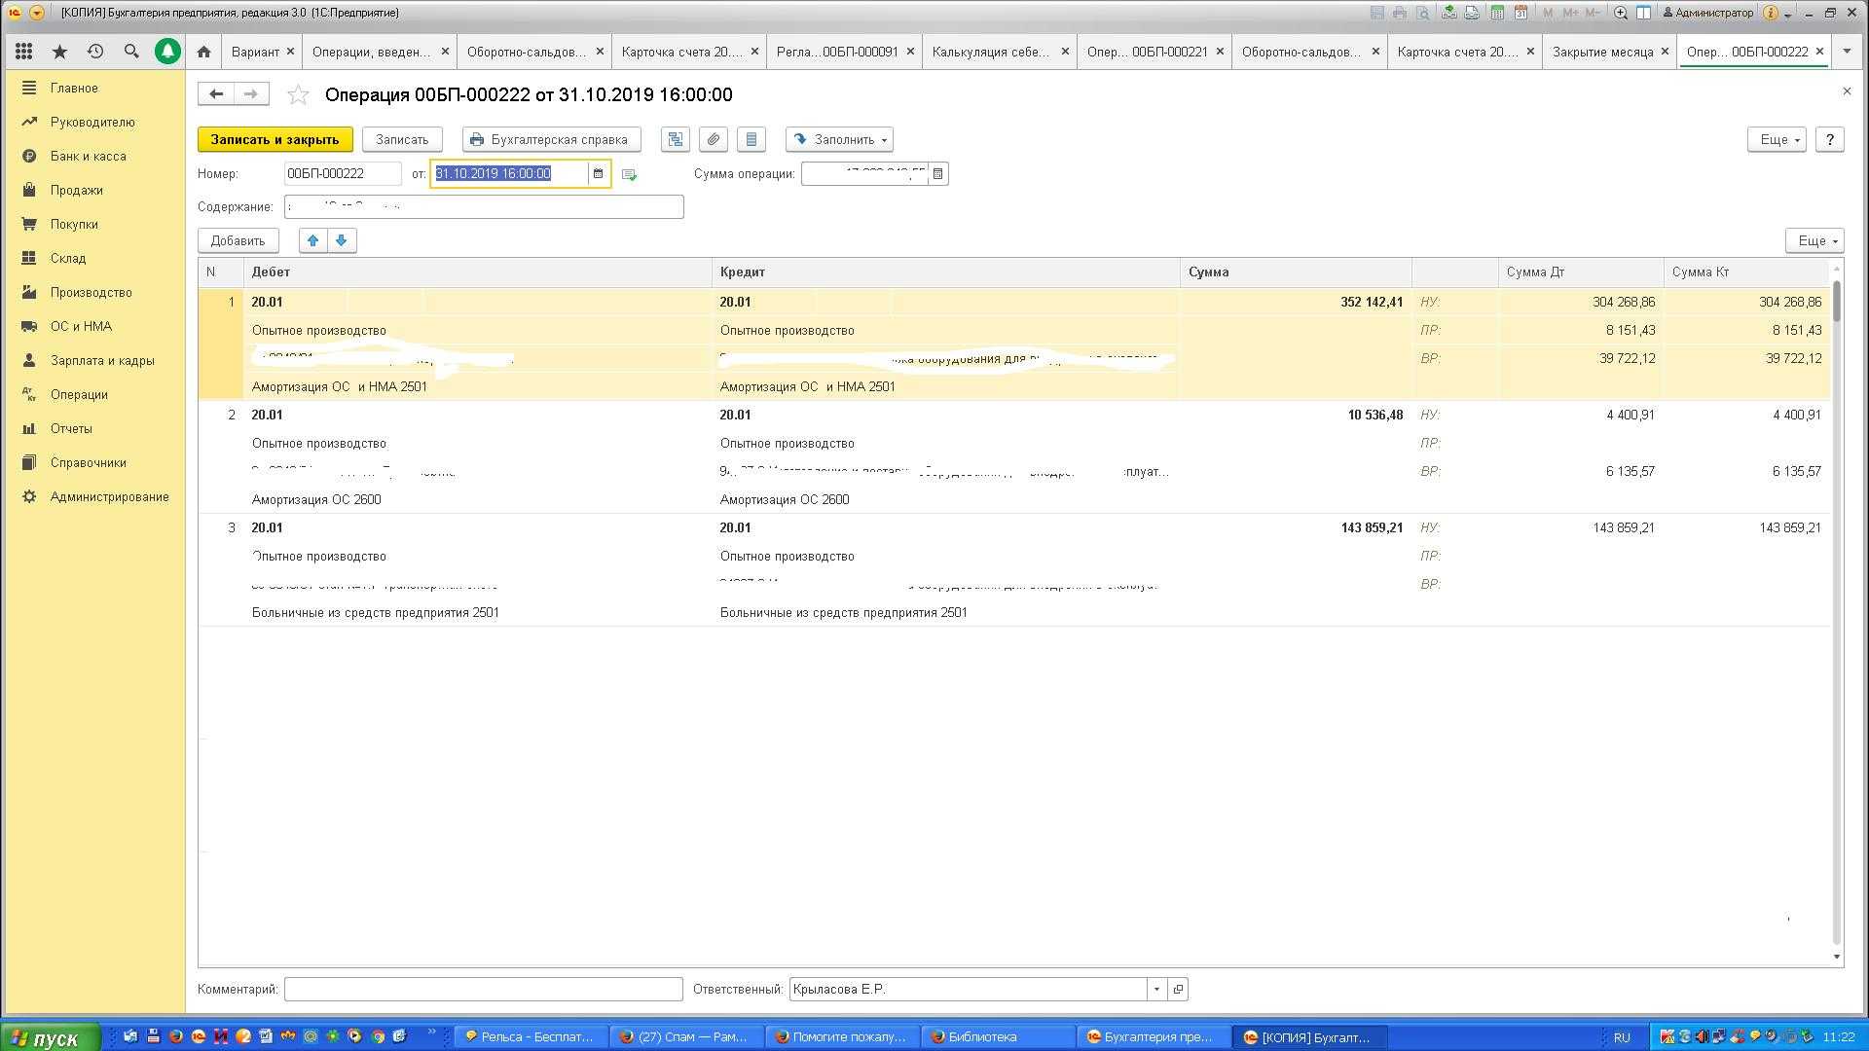This screenshot has height=1051, width=1869.
Task: Select the sum cell 10 536,48
Action: point(1374,415)
